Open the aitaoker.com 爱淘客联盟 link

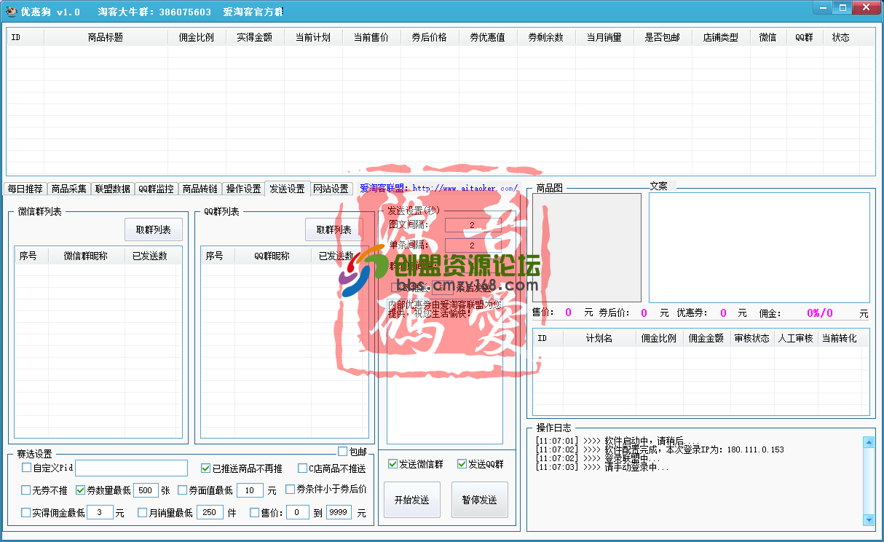click(x=438, y=188)
